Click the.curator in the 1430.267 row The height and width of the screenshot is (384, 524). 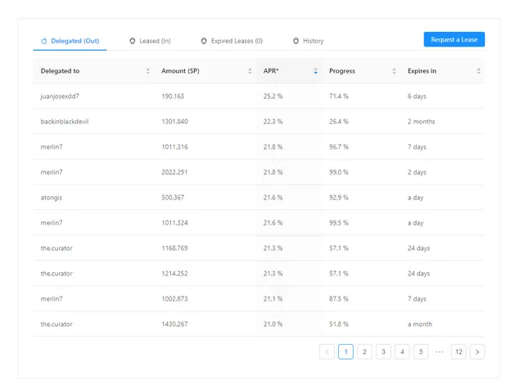pyautogui.click(x=56, y=324)
